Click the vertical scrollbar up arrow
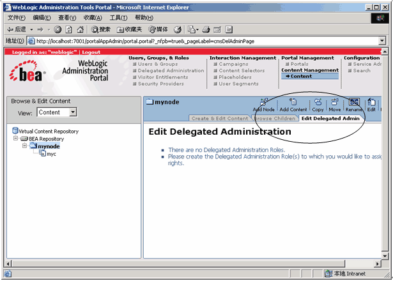Viewport: 393px width, 281px height. pyautogui.click(x=385, y=52)
